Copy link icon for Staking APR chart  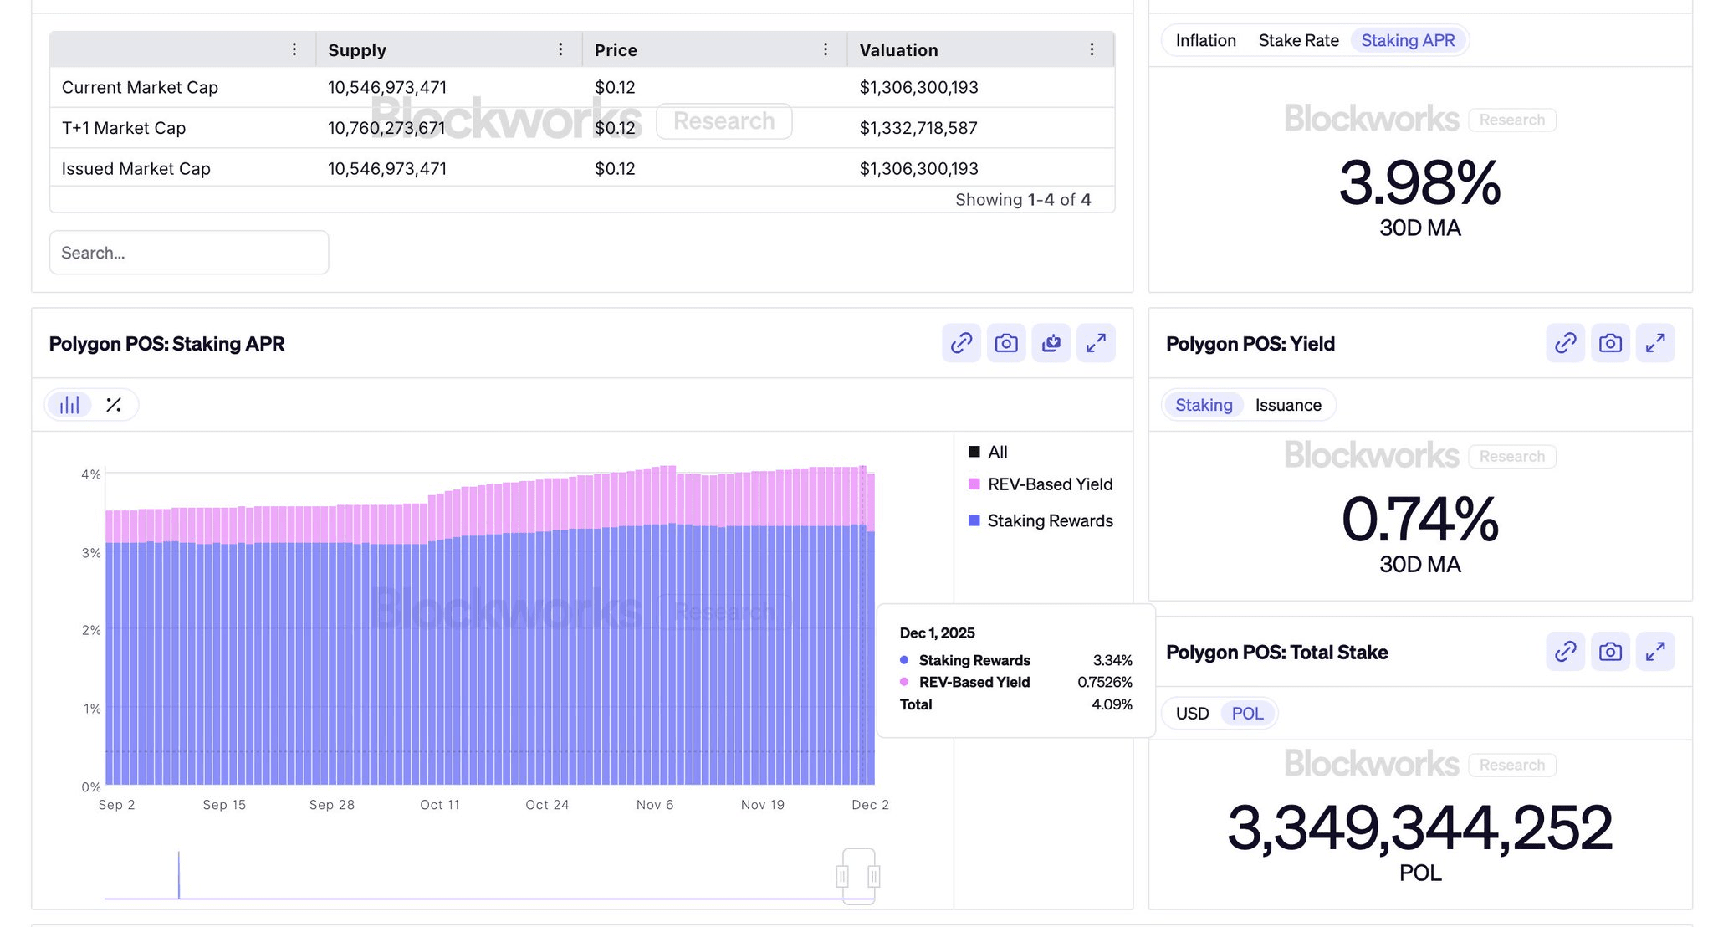point(961,343)
